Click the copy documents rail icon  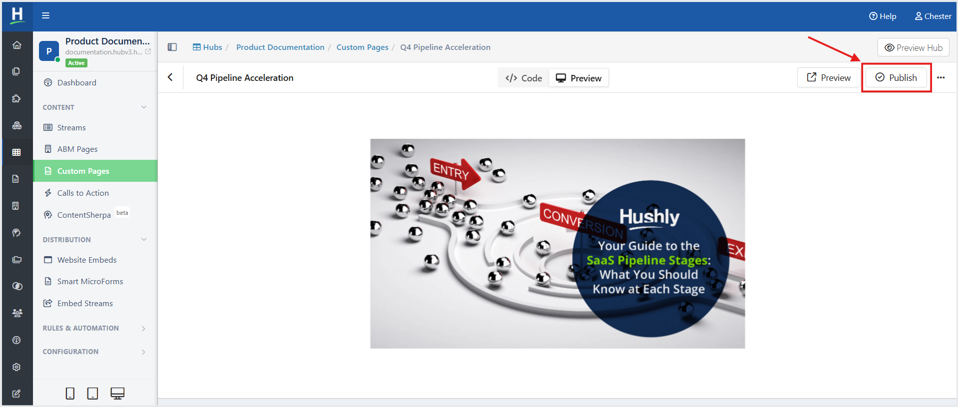[x=16, y=71]
